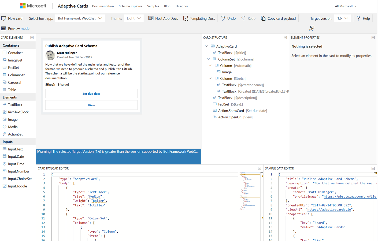Click the New card icon
The image size is (378, 241).
tap(4, 18)
